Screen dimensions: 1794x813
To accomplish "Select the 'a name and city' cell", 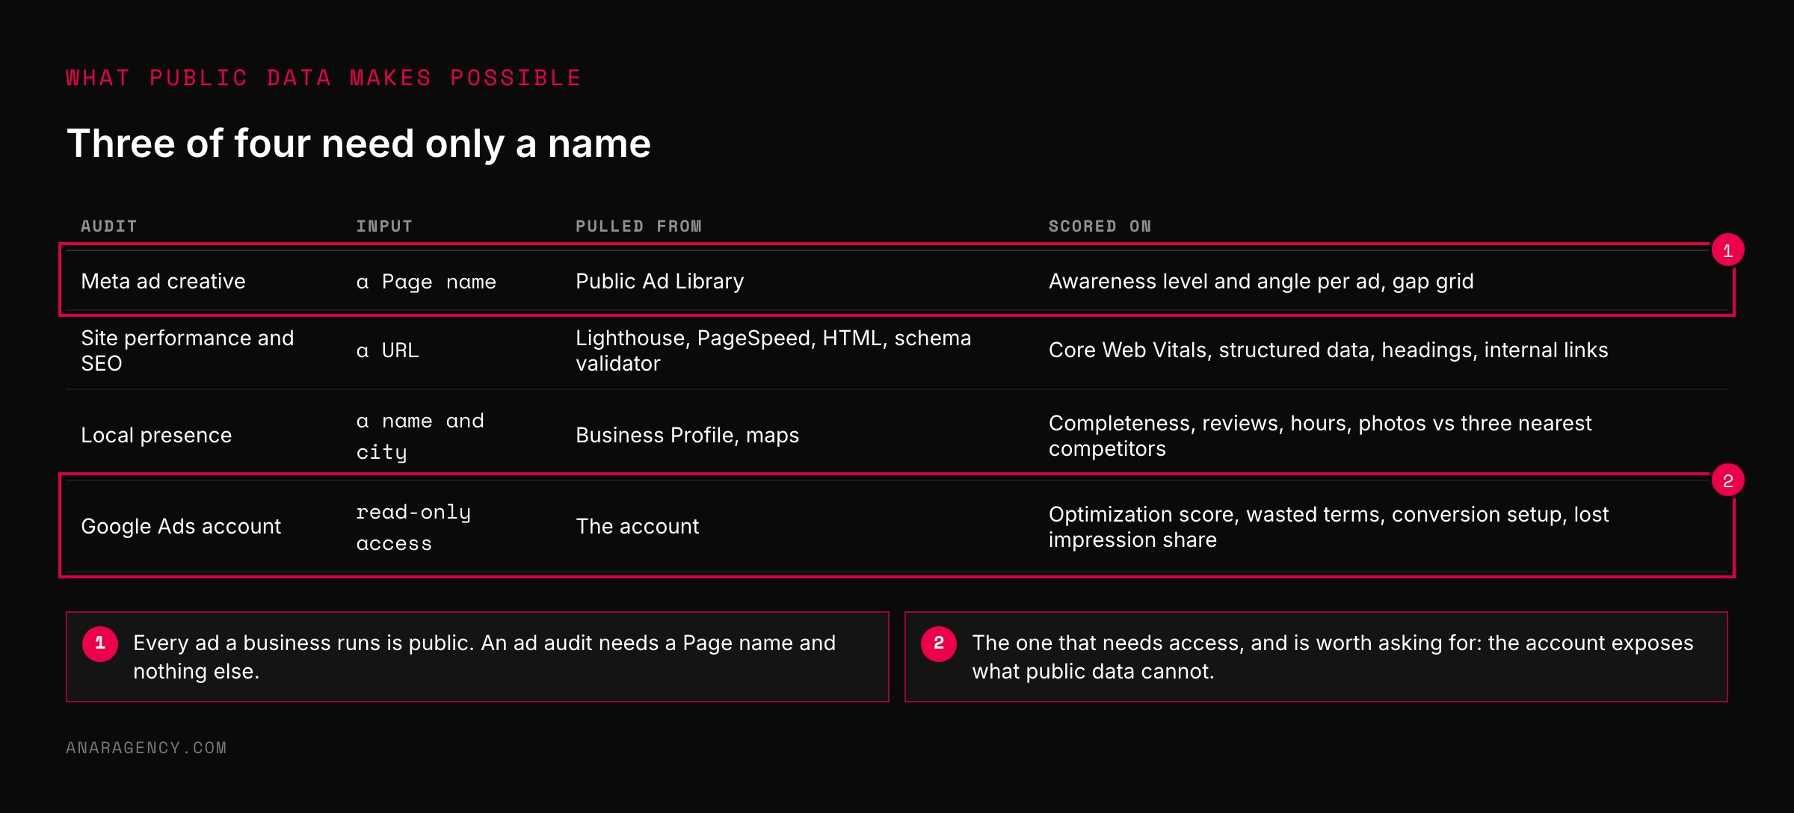I will click(x=420, y=436).
